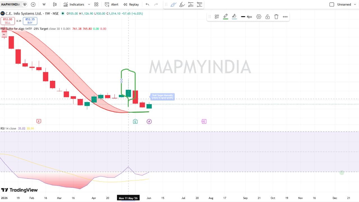This screenshot has width=359, height=202.
Task: Click the drawing toolbar drag handle dots
Action: tap(210, 17)
